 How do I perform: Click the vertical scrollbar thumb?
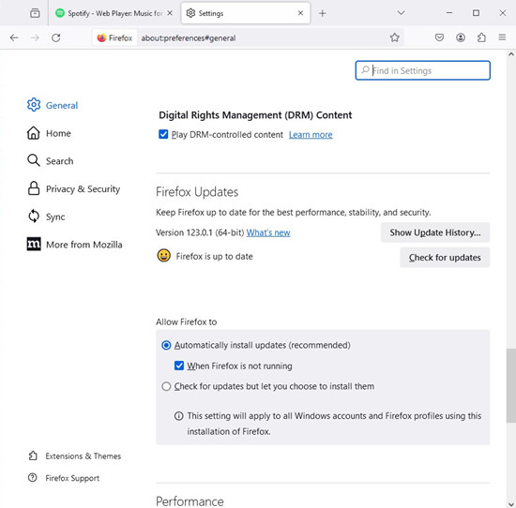point(510,385)
